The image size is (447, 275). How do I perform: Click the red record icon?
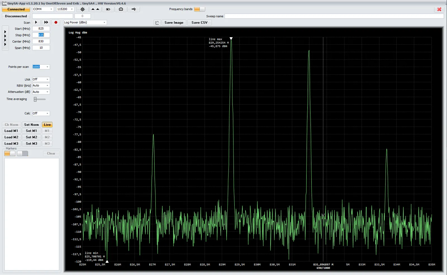click(x=56, y=22)
